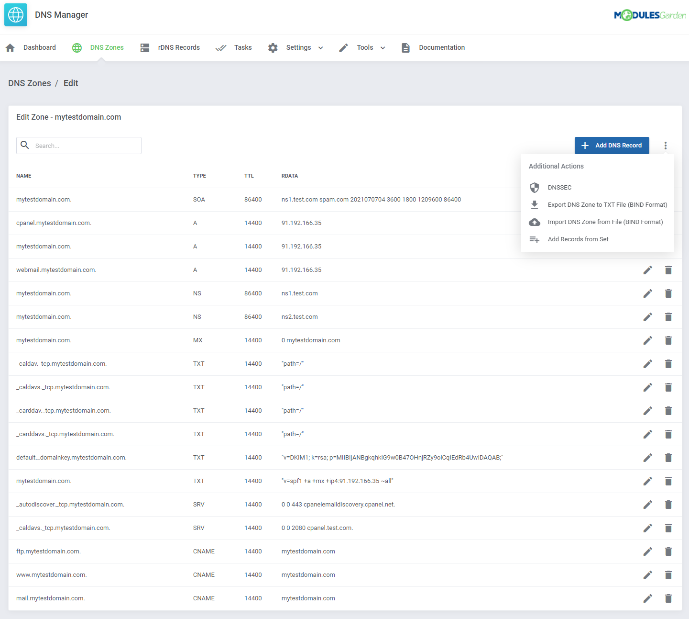Select Import DNS Zone from File
This screenshot has height=619, width=689.
(x=605, y=222)
